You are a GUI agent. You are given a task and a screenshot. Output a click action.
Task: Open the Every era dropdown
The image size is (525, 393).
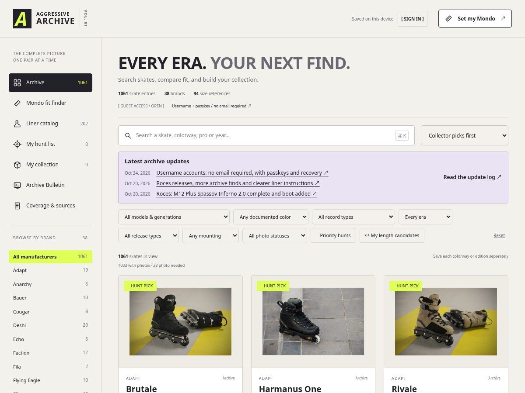pyautogui.click(x=425, y=217)
